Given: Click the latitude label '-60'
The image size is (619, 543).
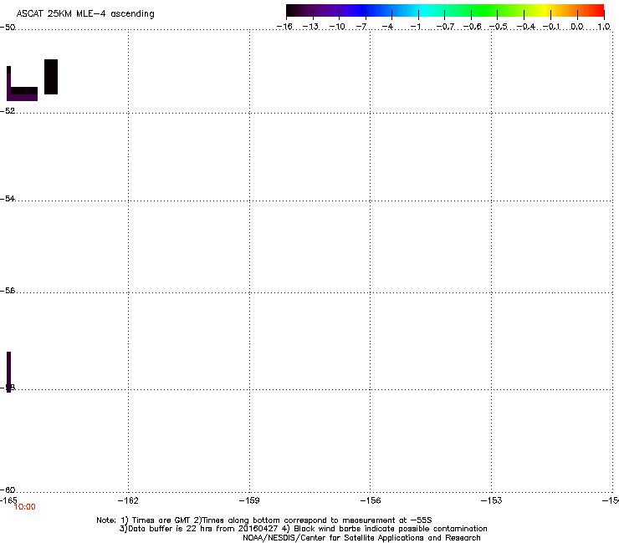Looking at the screenshot, I should [8, 490].
